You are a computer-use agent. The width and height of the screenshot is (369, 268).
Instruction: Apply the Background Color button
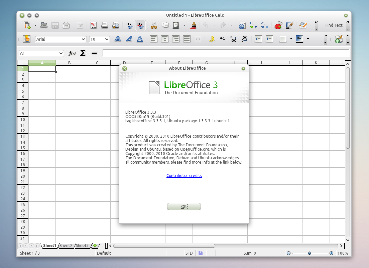pyautogui.click(x=299, y=39)
